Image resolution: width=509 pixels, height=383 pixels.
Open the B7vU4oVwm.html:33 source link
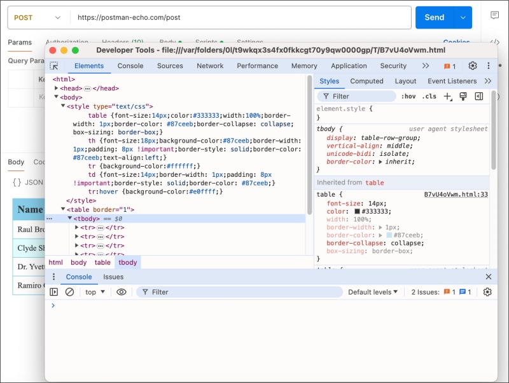point(456,194)
